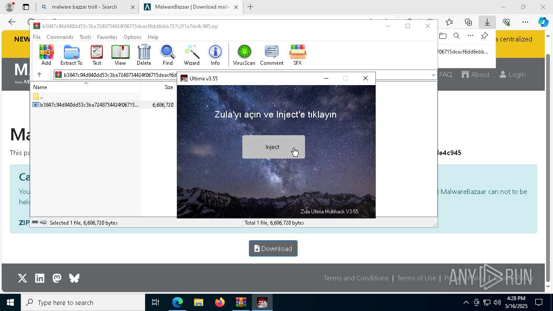553x311 pixels.
Task: Open downloads folder icon in downloads panel
Action: [x=443, y=36]
